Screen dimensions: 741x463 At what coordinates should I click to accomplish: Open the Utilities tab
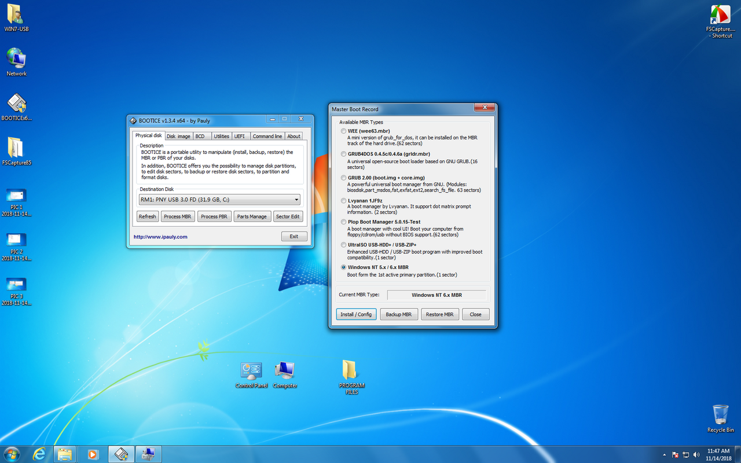tap(221, 136)
